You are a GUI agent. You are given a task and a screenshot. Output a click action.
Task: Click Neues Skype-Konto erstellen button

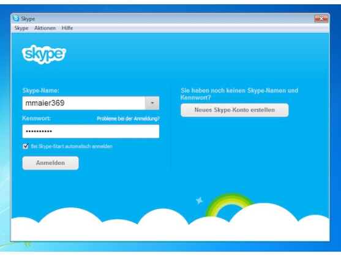coord(234,110)
